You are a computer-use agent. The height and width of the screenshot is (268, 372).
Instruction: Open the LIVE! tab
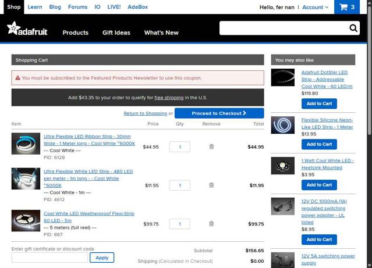114,7
